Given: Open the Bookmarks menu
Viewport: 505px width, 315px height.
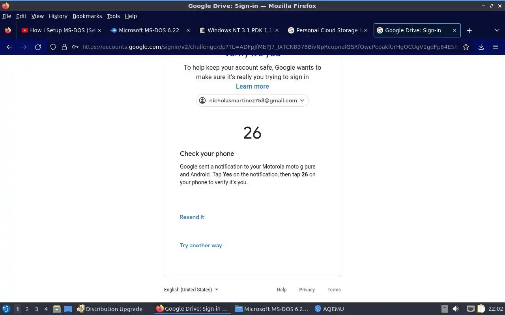Looking at the screenshot, I should 87,16.
